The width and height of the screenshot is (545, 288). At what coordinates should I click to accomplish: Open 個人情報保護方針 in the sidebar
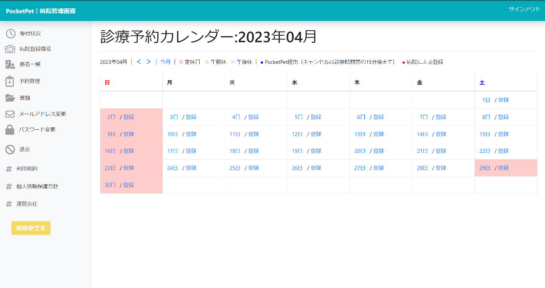[x=37, y=186]
